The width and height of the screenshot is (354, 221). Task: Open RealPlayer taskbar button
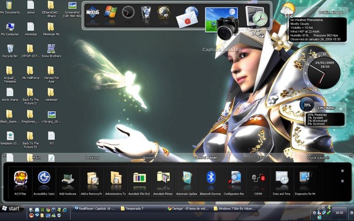point(95,209)
